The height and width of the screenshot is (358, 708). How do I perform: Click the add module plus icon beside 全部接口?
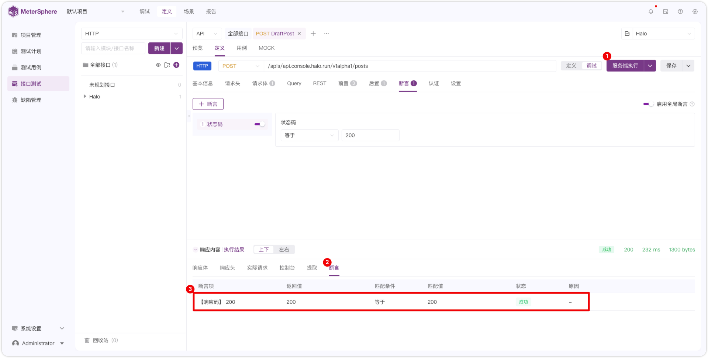tap(176, 65)
